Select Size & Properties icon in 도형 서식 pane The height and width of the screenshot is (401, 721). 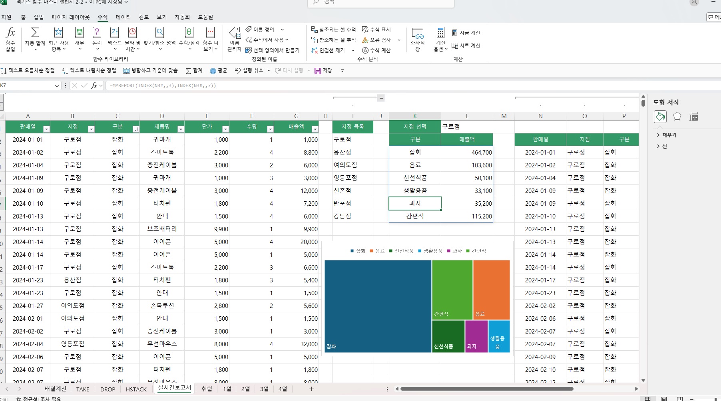[x=694, y=117]
